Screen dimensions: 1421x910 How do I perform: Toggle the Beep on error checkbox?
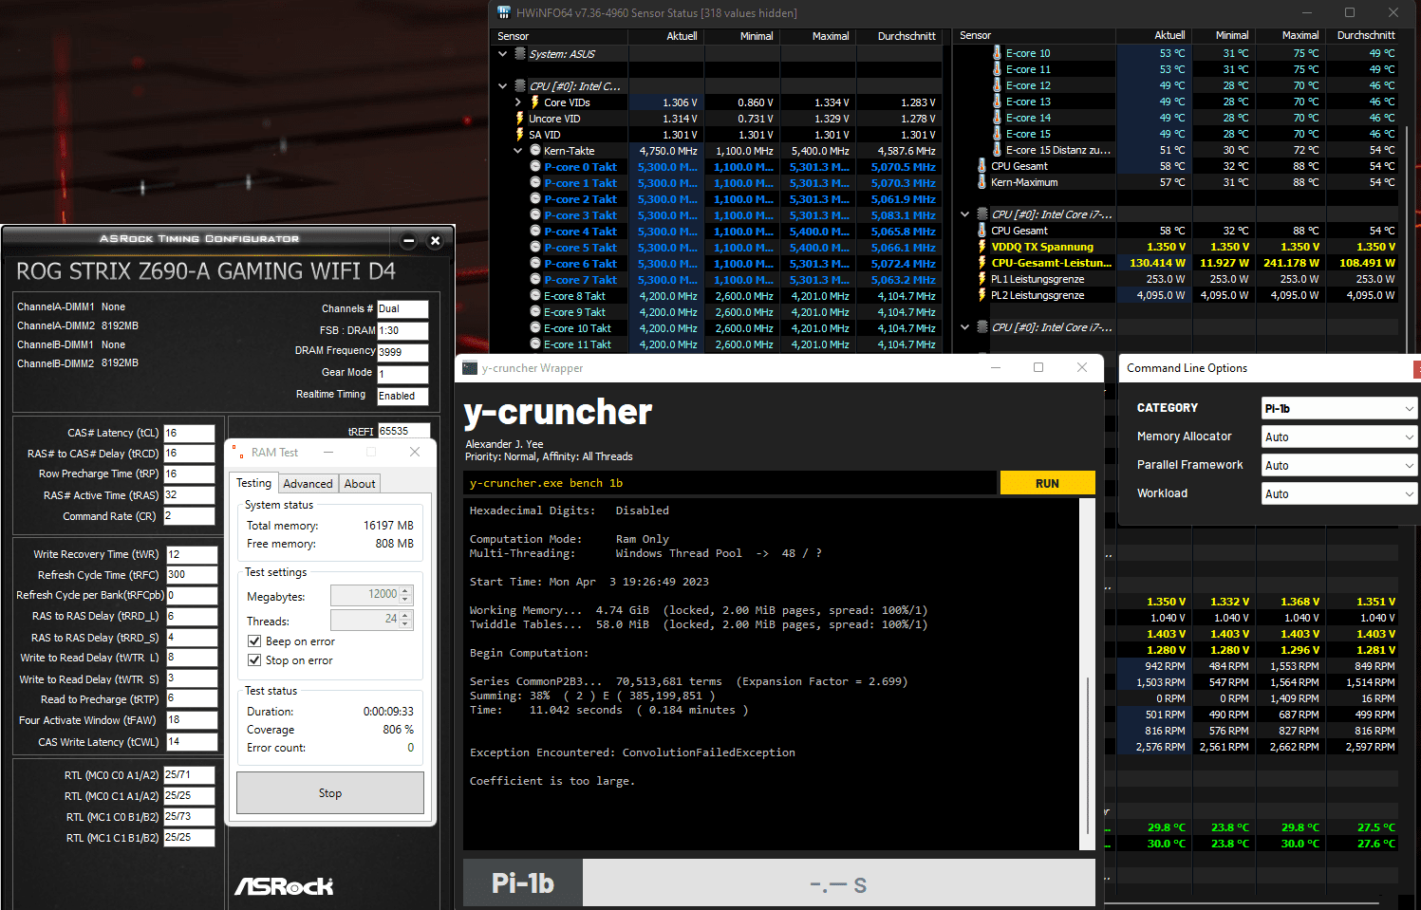pos(254,641)
